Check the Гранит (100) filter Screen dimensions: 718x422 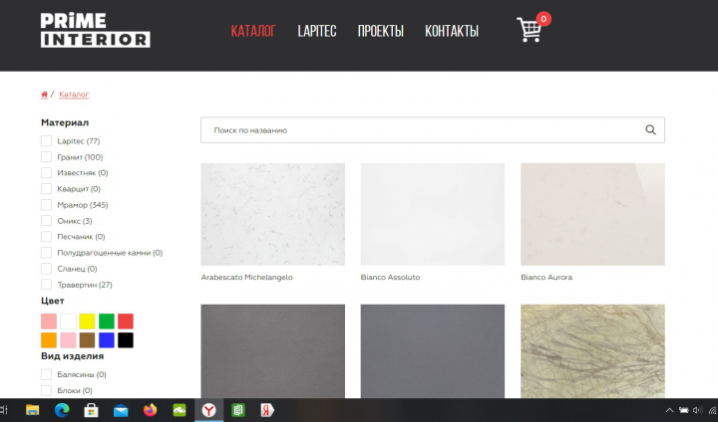46,157
